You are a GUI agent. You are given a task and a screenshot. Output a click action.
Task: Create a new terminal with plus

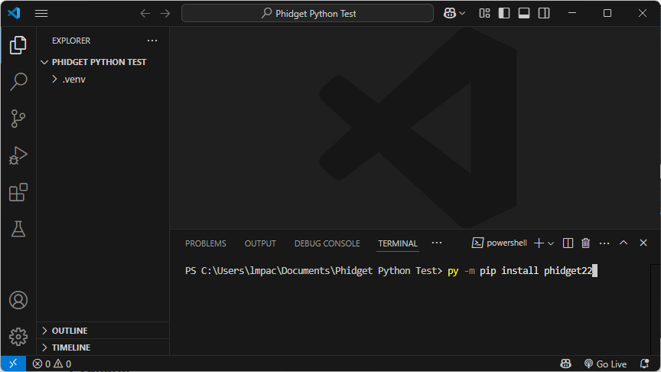539,243
